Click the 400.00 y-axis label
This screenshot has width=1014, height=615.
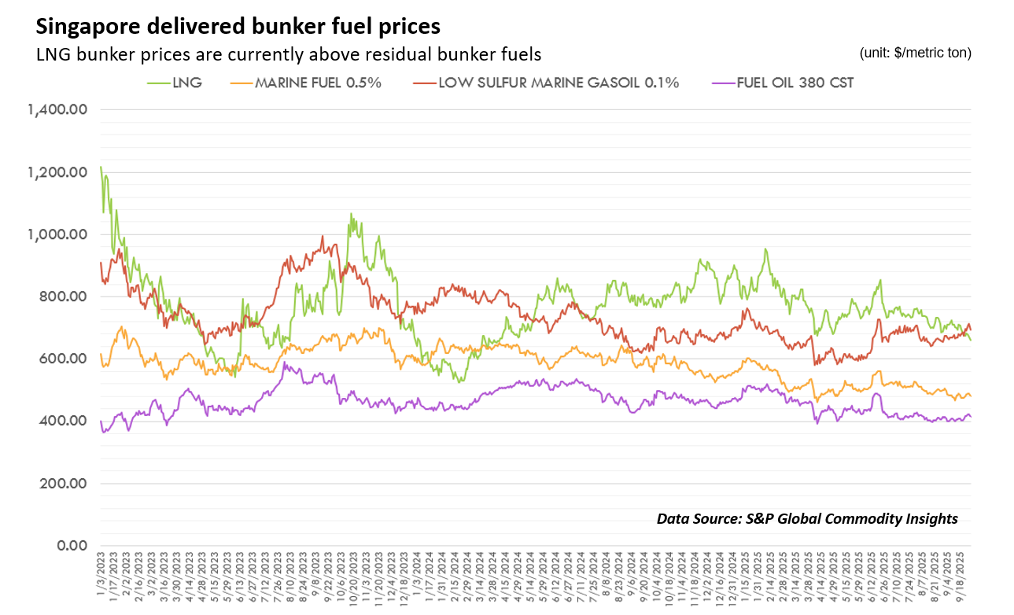tap(64, 421)
